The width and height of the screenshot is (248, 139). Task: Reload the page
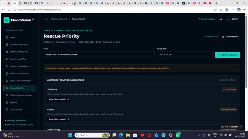[9, 10]
